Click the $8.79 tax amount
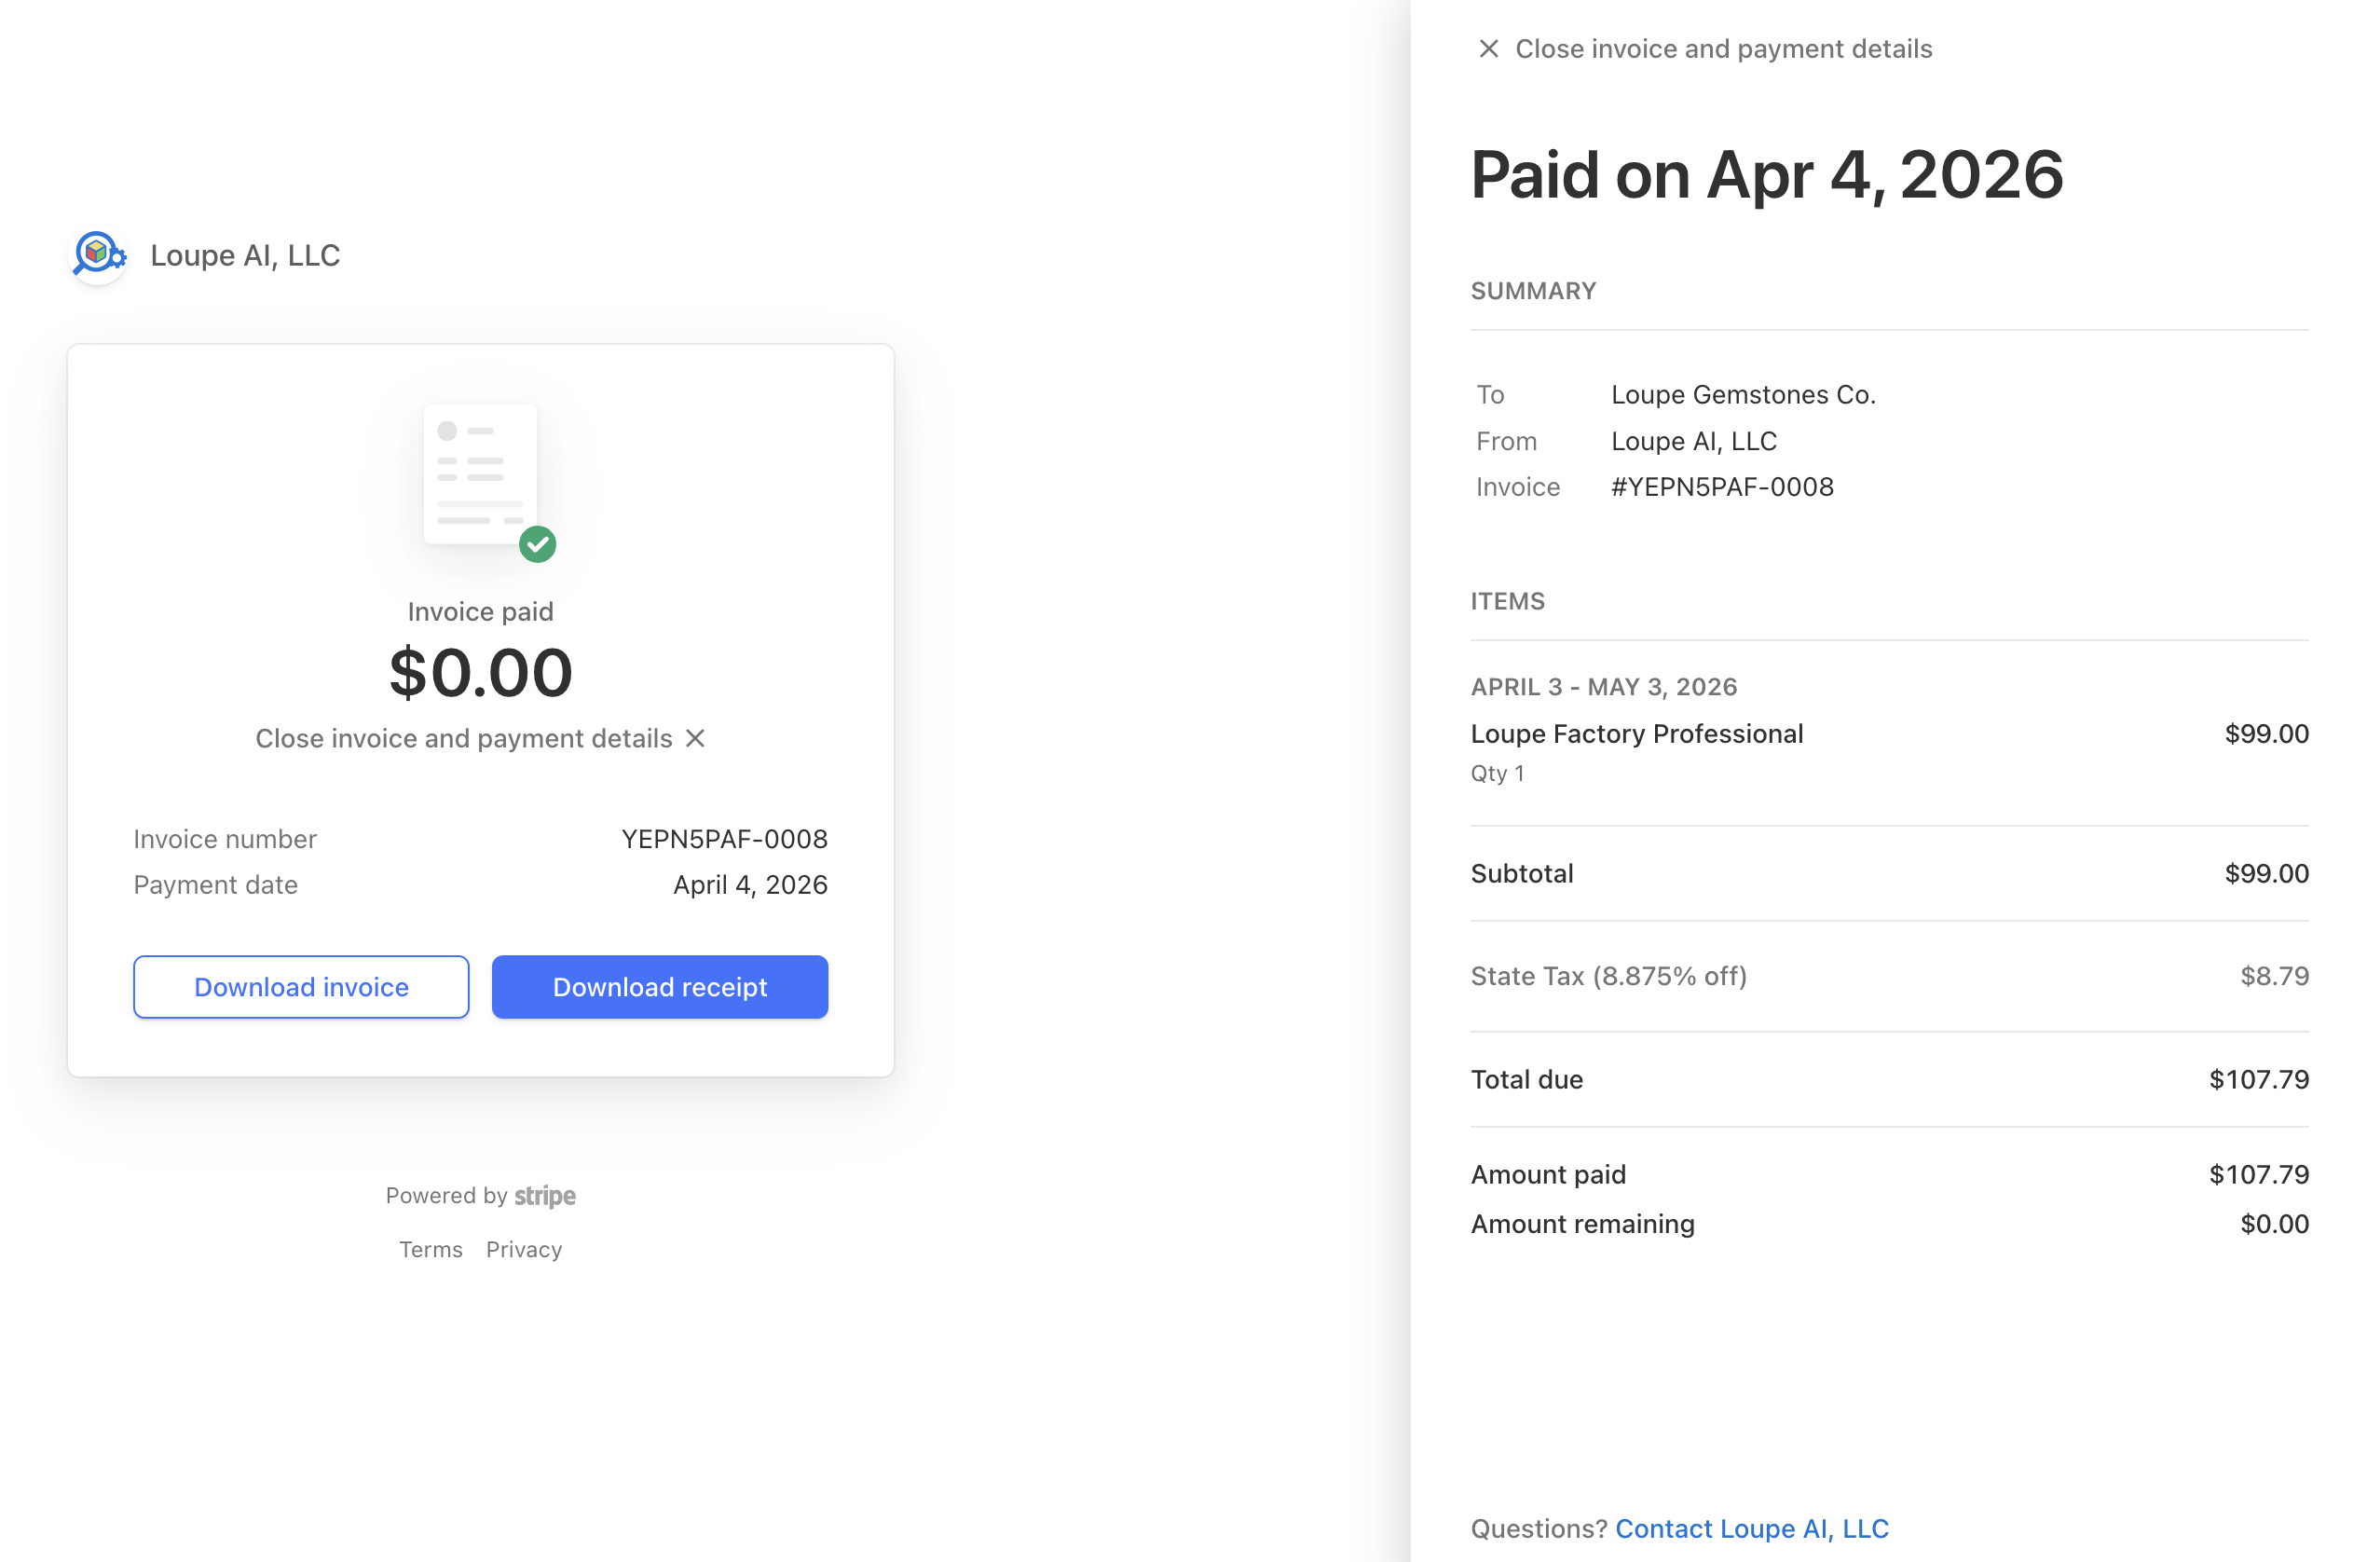This screenshot has height=1562, width=2367. [x=2275, y=975]
